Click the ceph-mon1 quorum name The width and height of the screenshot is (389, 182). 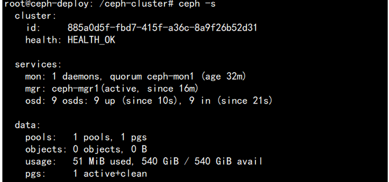[x=170, y=76]
